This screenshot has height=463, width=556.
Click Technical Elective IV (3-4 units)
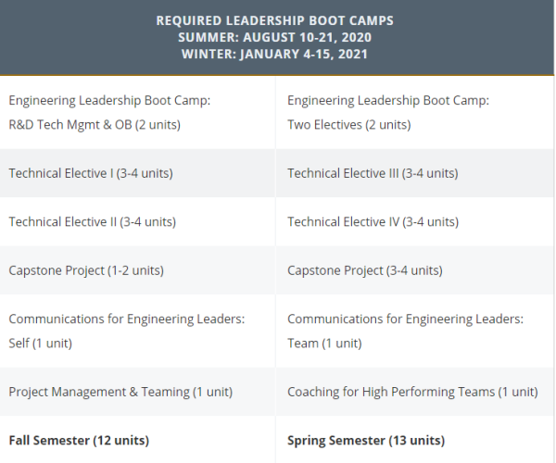pos(373,221)
